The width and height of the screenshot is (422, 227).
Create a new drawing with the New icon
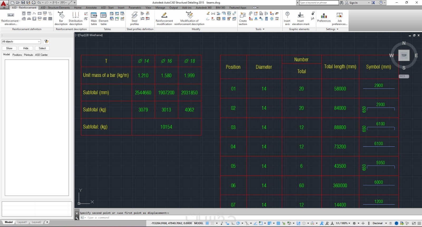click(x=12, y=3)
